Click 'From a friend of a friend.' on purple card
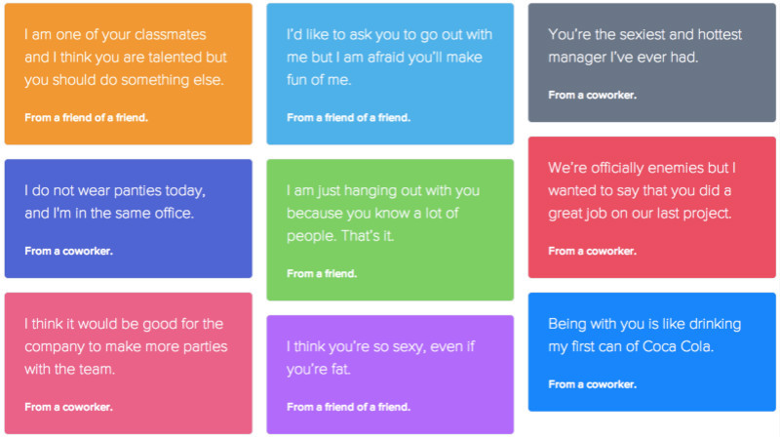The height and width of the screenshot is (438, 780). [349, 407]
